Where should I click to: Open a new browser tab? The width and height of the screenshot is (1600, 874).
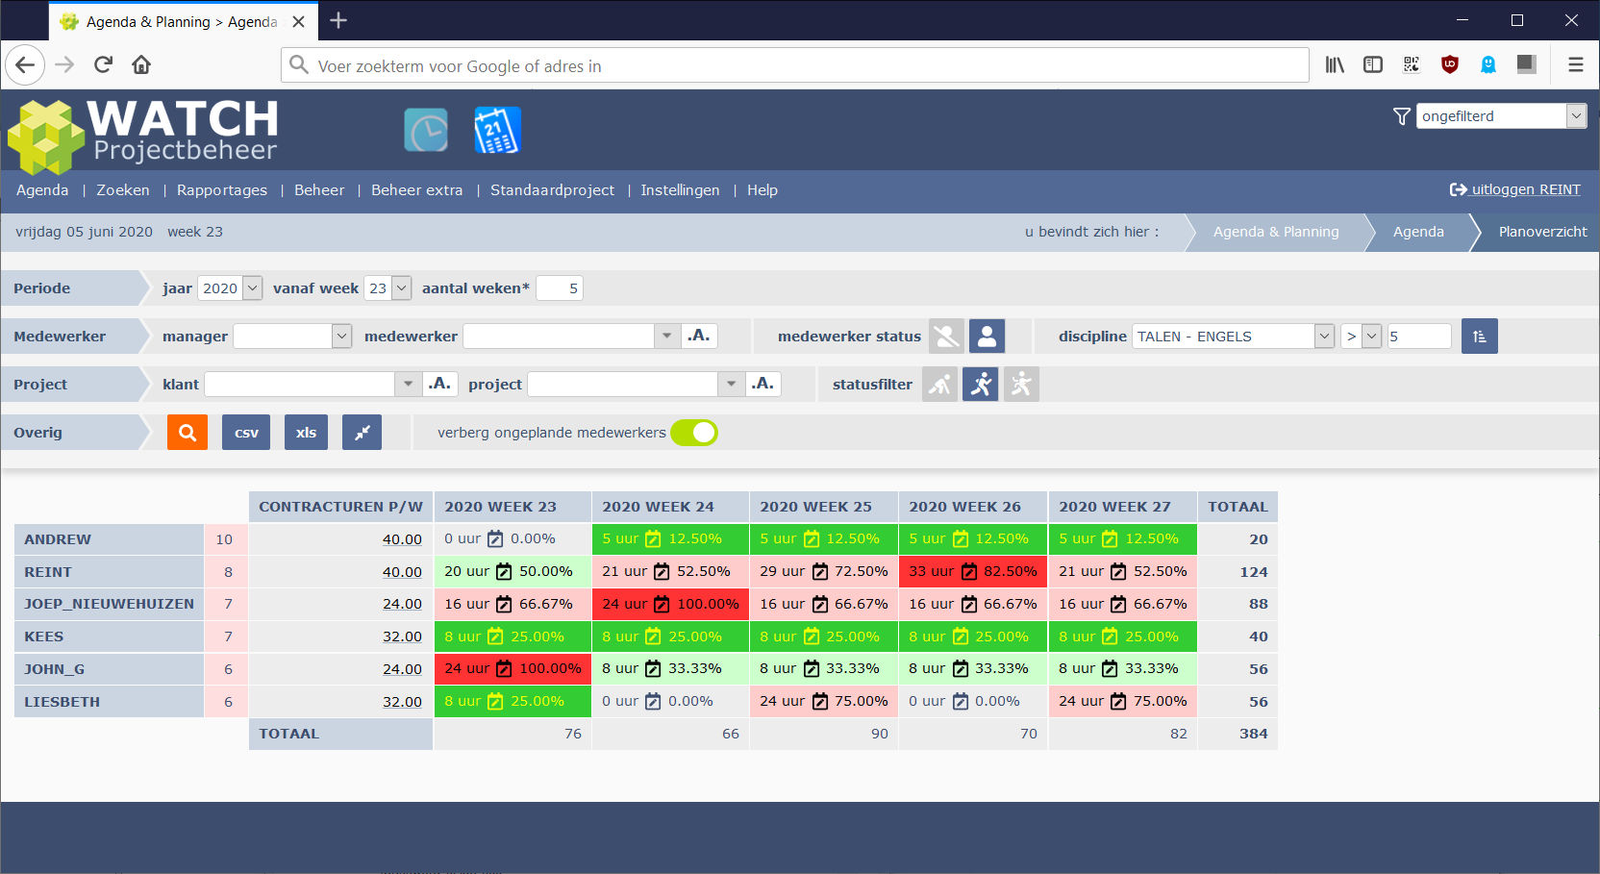tap(338, 20)
